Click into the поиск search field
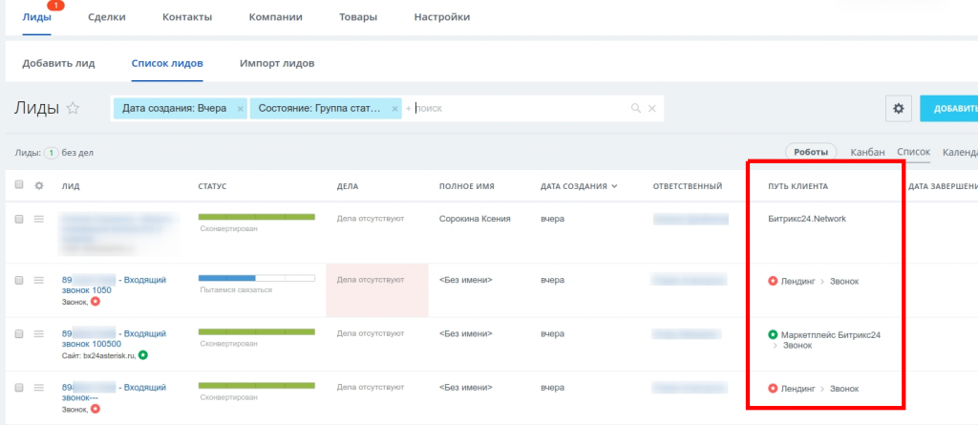Viewport: 978px width, 425px height. click(516, 109)
